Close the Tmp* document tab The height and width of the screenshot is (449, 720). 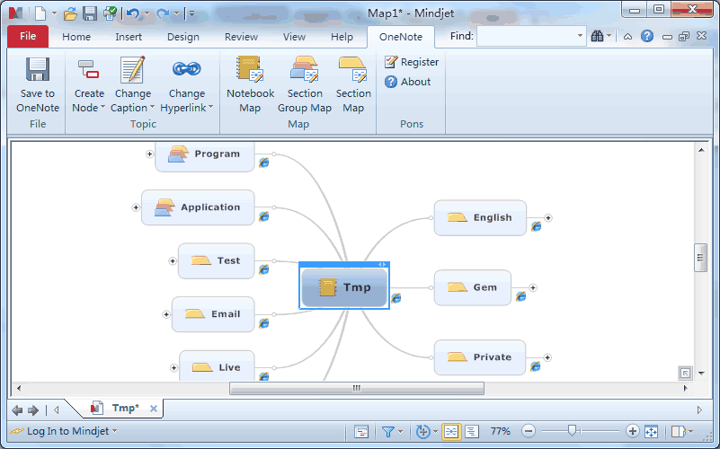coord(154,409)
